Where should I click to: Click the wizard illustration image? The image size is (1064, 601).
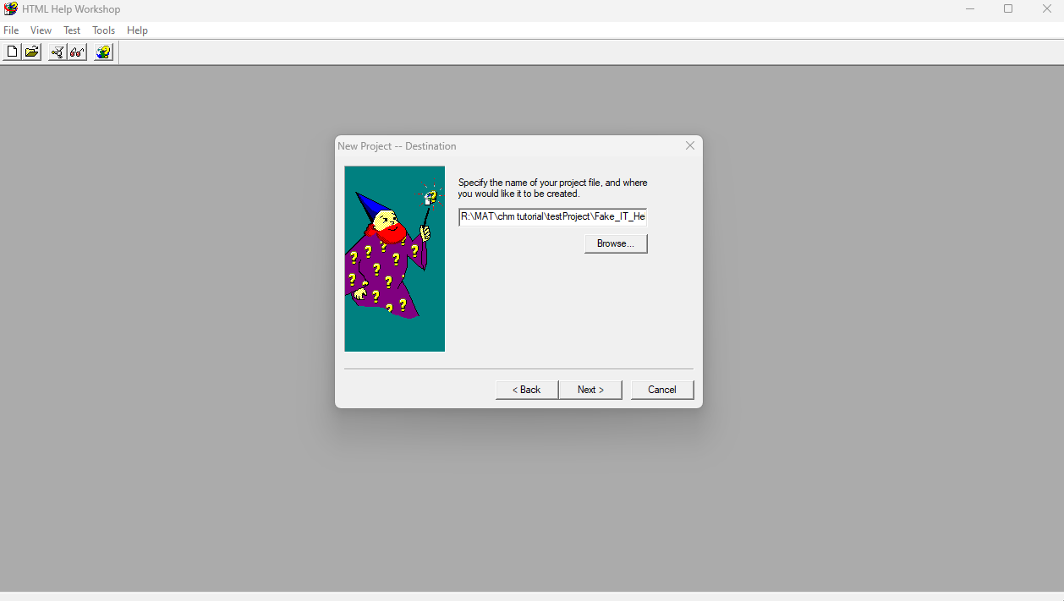pyautogui.click(x=394, y=259)
